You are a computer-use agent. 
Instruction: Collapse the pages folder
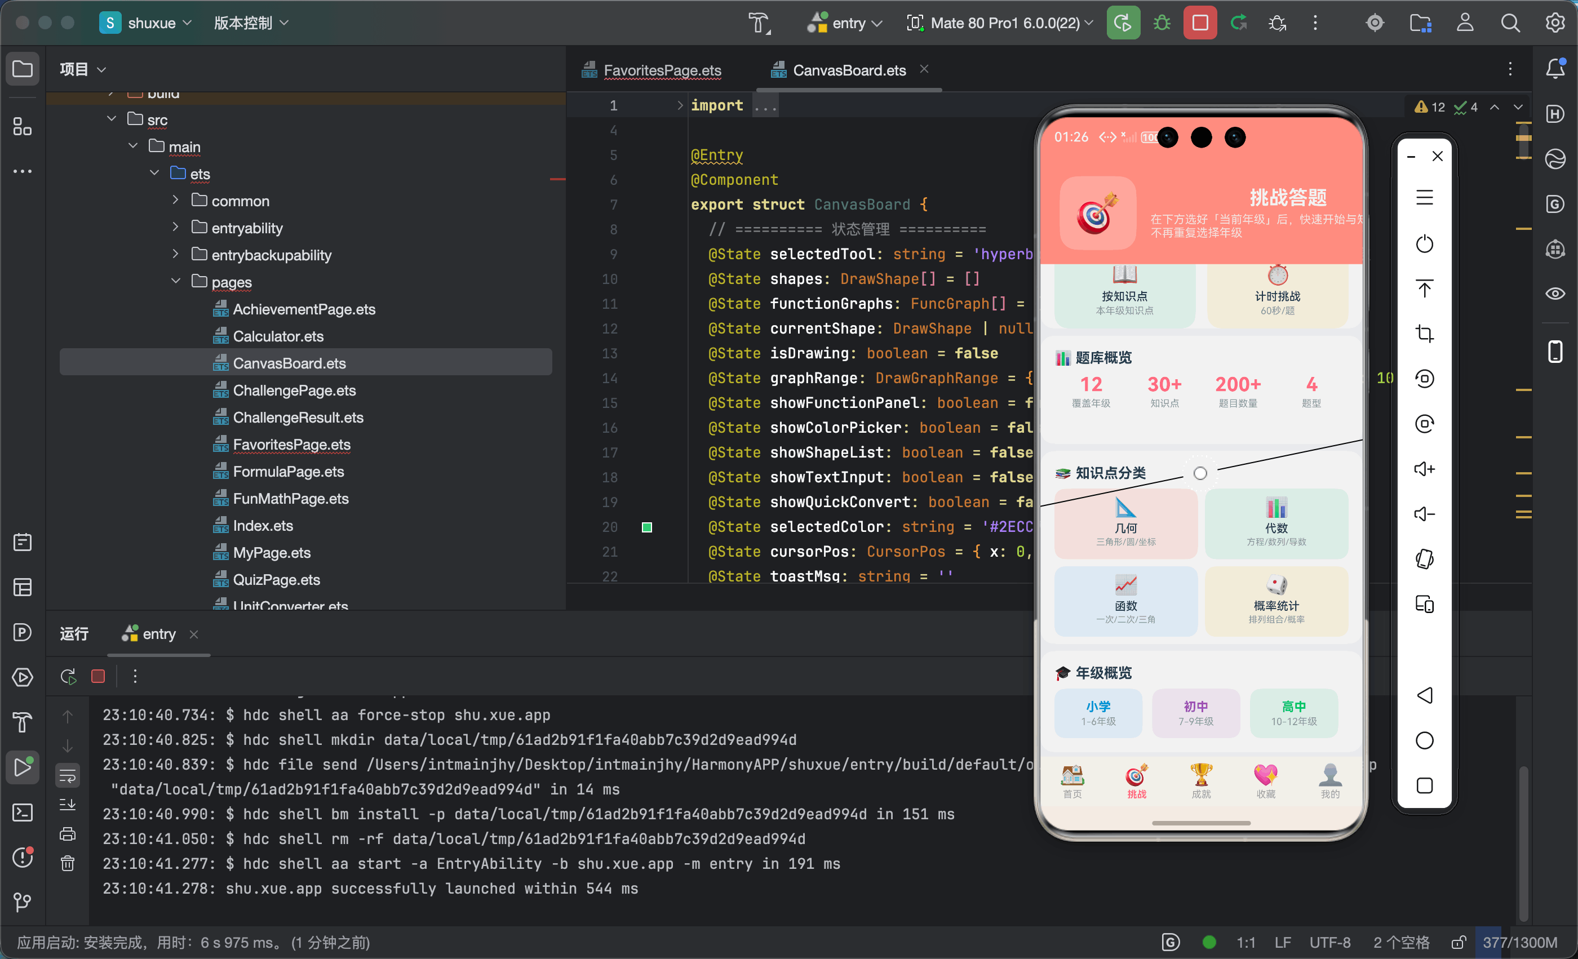tap(175, 282)
